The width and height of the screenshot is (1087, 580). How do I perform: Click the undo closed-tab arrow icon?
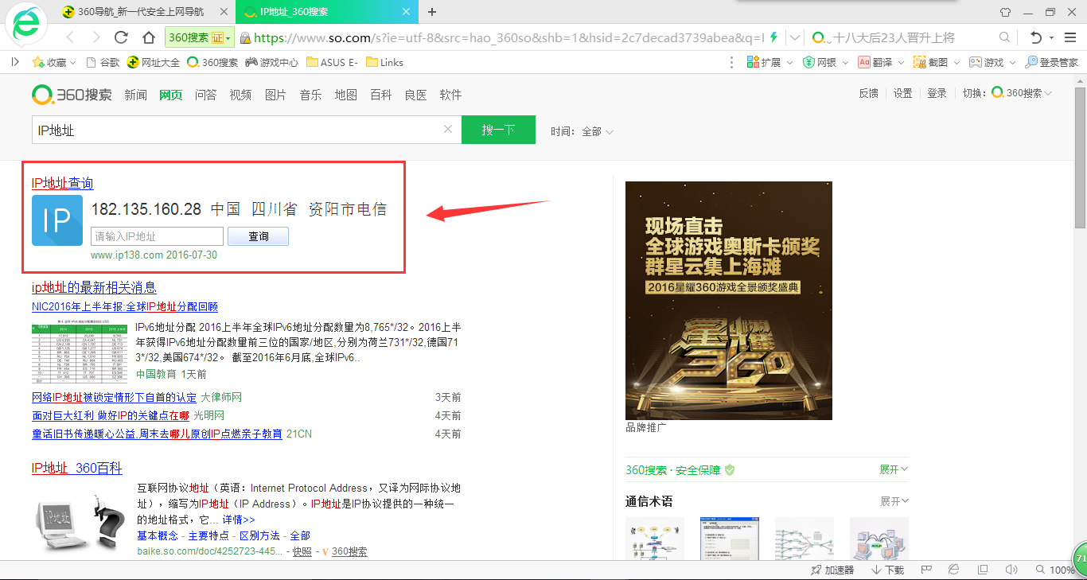point(1035,37)
